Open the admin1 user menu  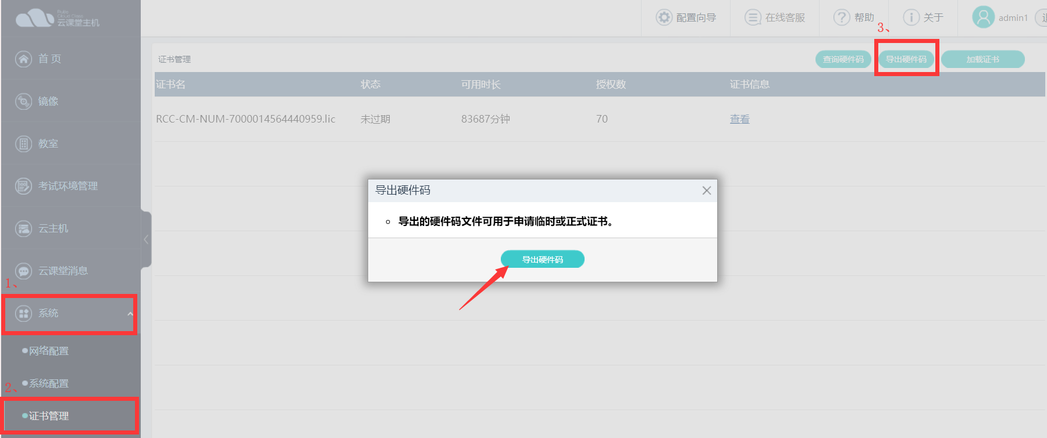click(x=999, y=17)
